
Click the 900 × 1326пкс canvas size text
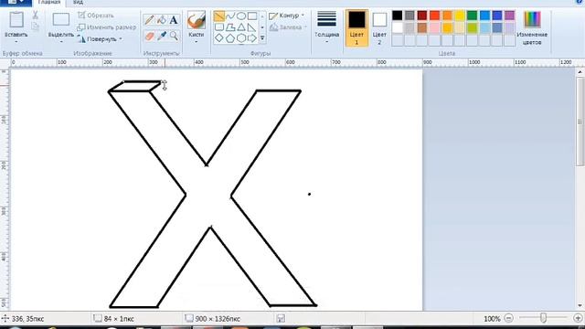(218, 319)
